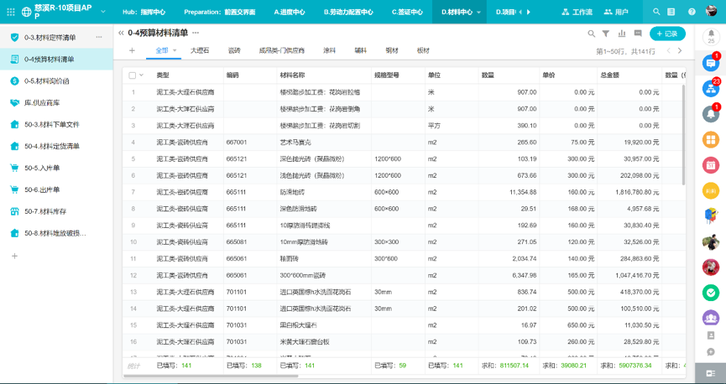726x384 pixels.
Task: Switch to the B.劳动力配置中心 tab
Action: pyautogui.click(x=348, y=12)
